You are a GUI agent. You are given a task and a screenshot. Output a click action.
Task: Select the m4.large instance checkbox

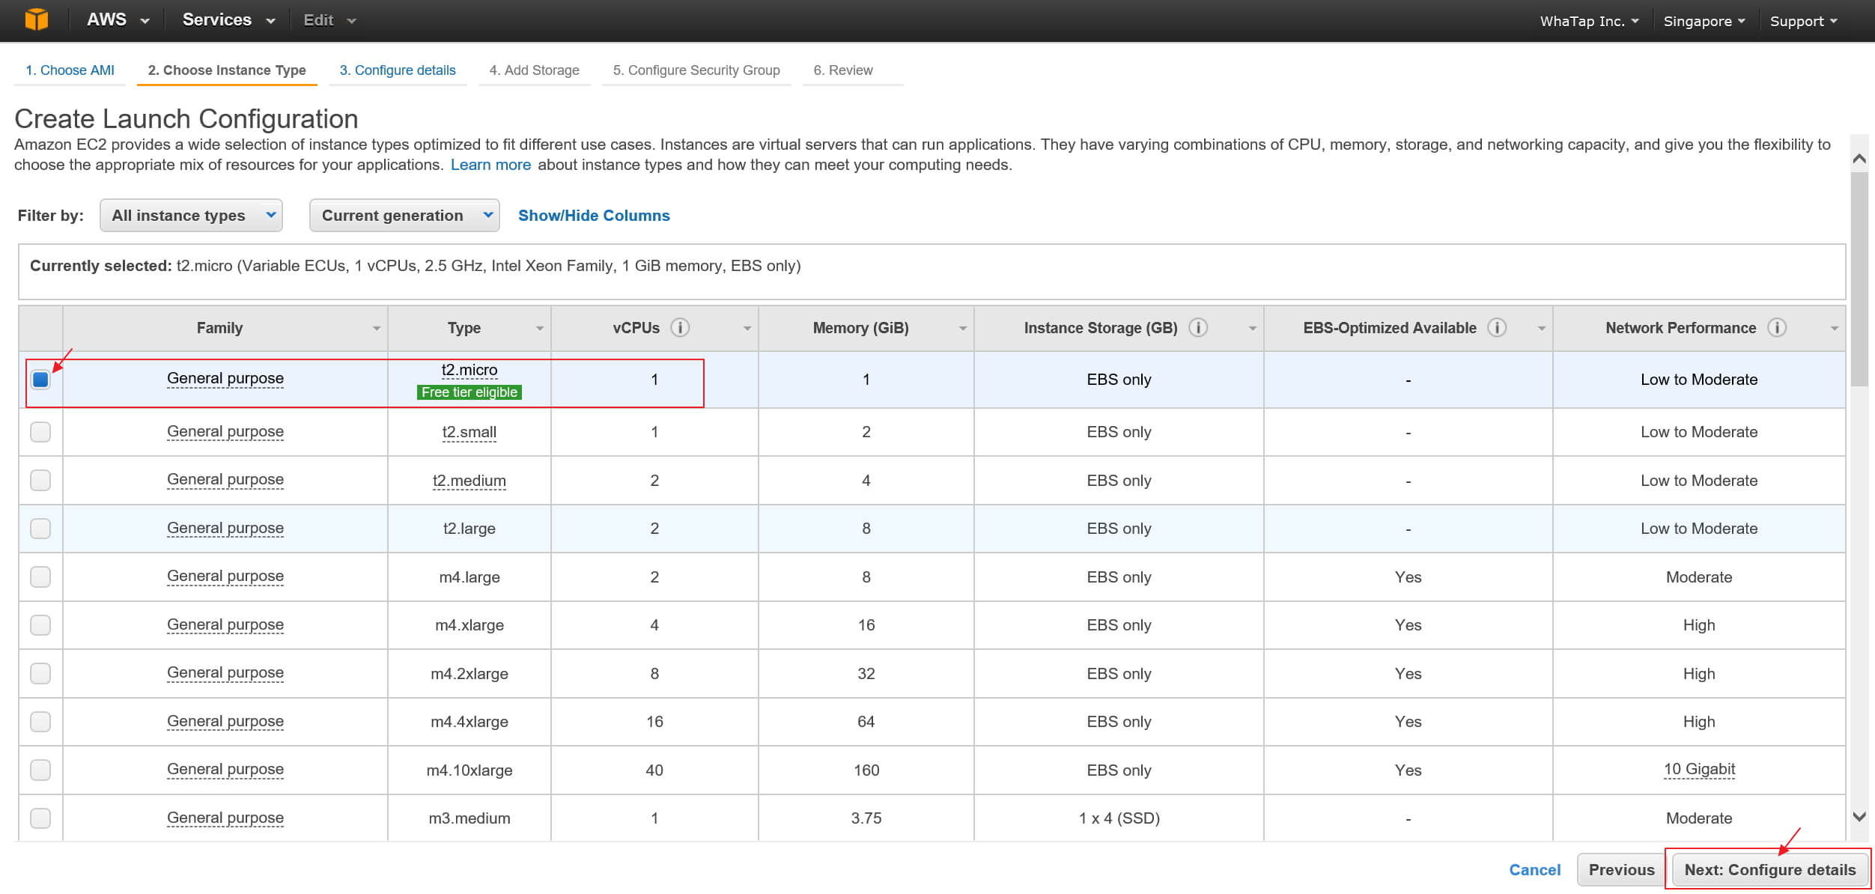coord(40,577)
